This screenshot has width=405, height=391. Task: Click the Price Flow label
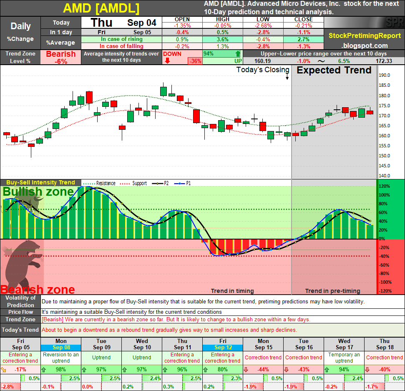[20, 312]
